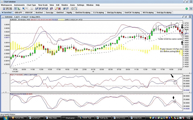The width and height of the screenshot is (193, 120).
Task: Switch to the GBD/JPY tab
Action: coord(18,13)
